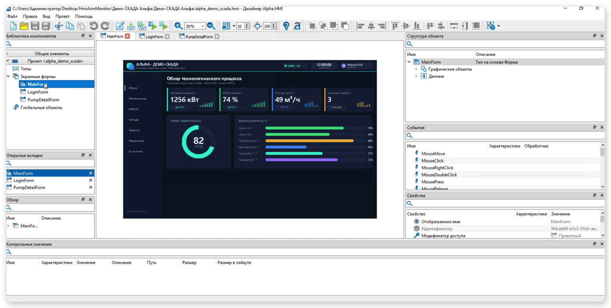Switch to the PumpDetailForm editor tab
Viewport: 611px width, 308px height.
point(199,37)
